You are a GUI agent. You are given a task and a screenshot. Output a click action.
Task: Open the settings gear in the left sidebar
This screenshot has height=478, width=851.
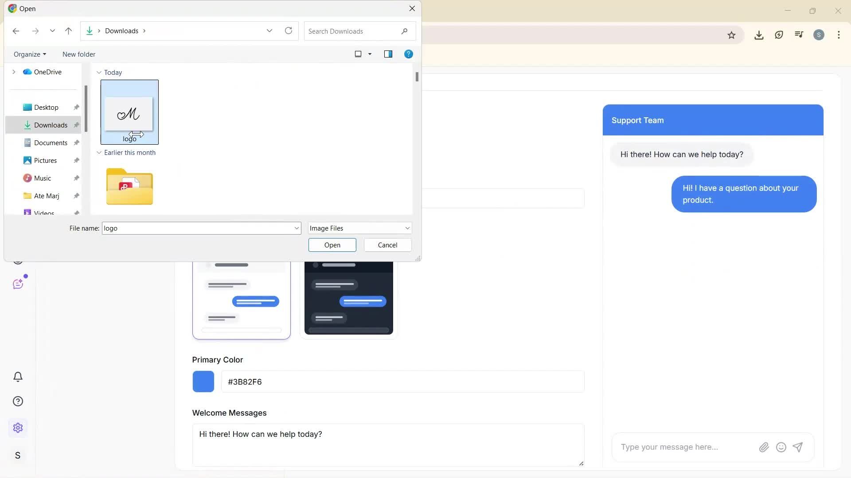point(18,428)
